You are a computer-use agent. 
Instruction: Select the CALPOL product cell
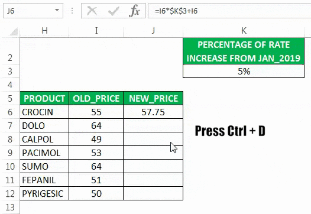click(44, 140)
